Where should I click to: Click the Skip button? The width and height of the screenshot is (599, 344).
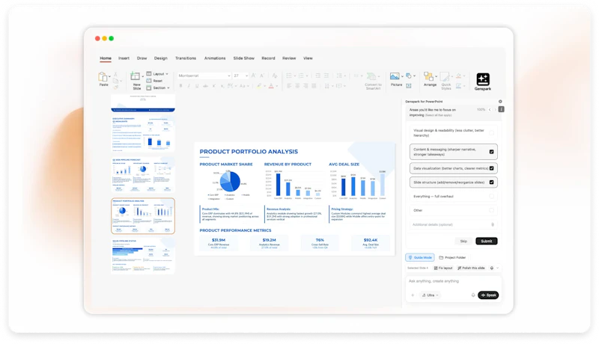(463, 241)
